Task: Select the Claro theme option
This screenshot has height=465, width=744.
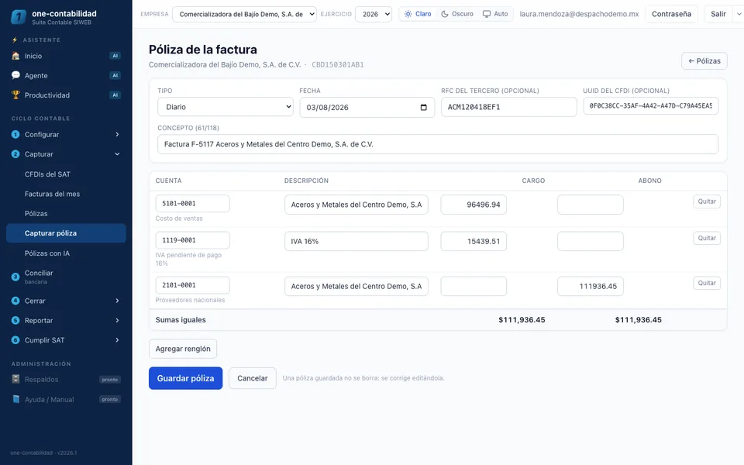Action: 418,14
